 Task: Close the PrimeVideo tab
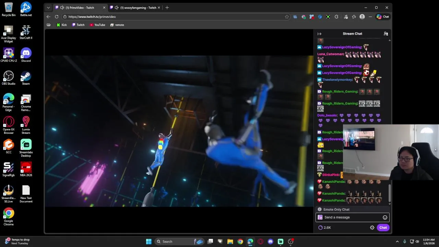(x=104, y=8)
